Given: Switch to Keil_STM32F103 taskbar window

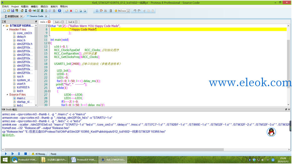Looking at the screenshot, I should pyautogui.click(x=113, y=160).
